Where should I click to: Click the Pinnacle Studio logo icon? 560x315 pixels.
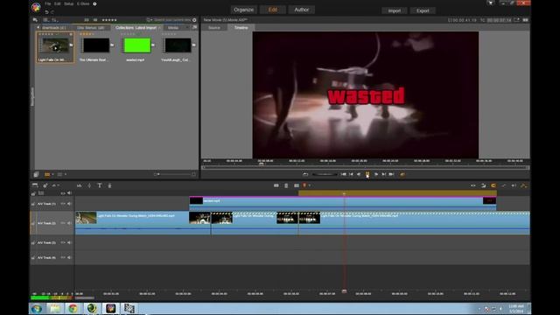[36, 7]
